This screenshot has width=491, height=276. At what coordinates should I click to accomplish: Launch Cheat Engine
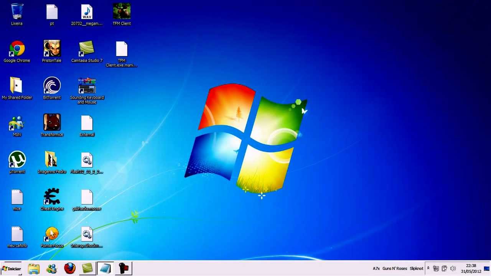click(52, 200)
